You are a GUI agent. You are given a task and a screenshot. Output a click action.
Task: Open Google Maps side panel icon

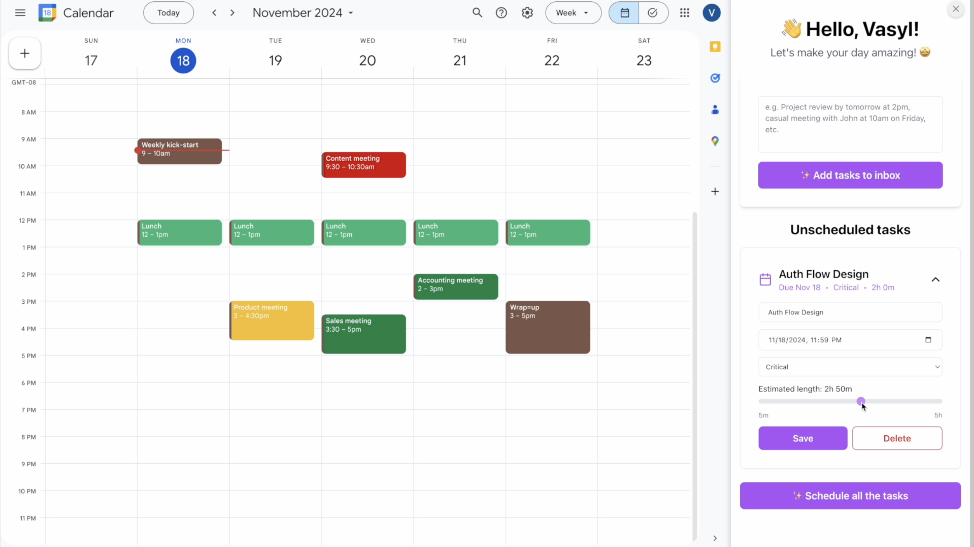click(x=715, y=141)
